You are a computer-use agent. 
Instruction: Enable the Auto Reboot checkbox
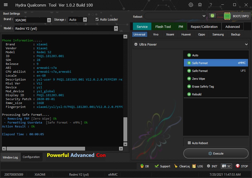click(x=189, y=143)
